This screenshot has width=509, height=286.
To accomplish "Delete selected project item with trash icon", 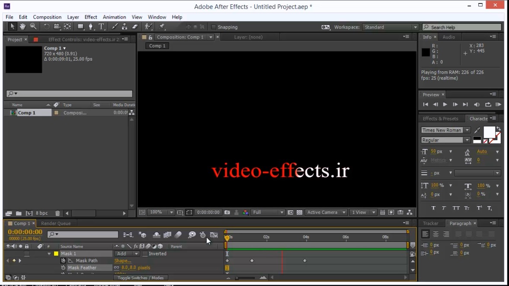I will (x=58, y=213).
